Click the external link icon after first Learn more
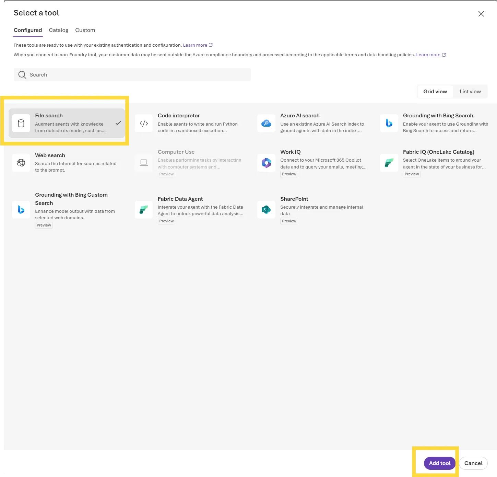 (x=211, y=45)
